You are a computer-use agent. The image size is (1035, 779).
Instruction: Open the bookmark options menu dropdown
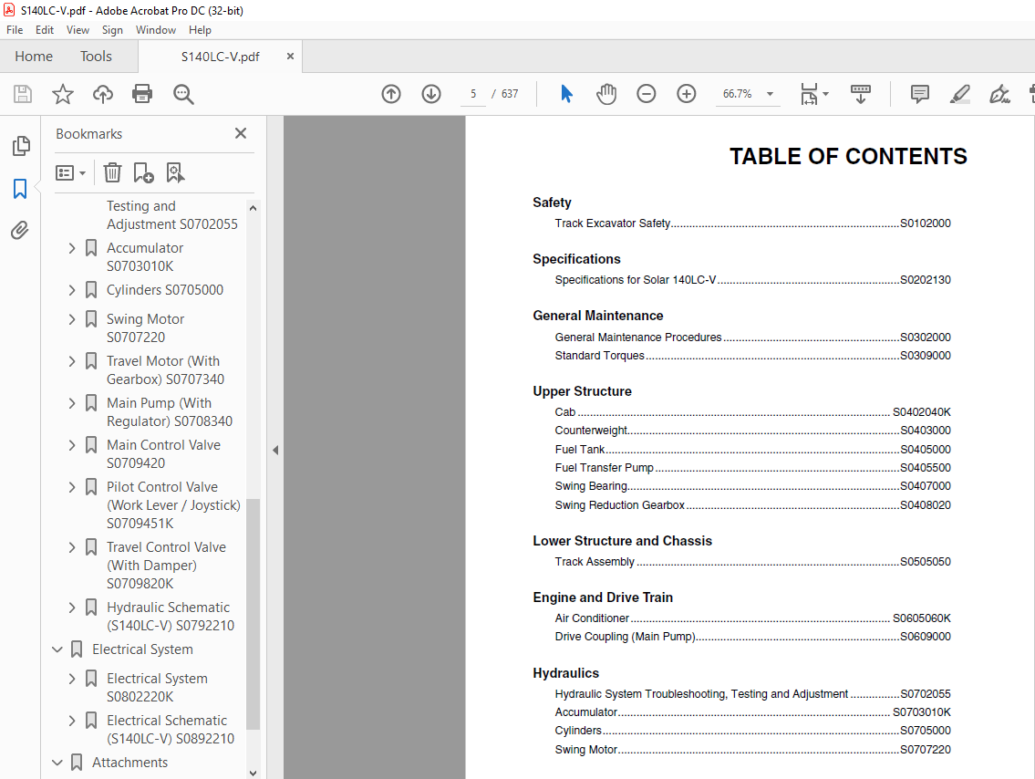coord(70,173)
